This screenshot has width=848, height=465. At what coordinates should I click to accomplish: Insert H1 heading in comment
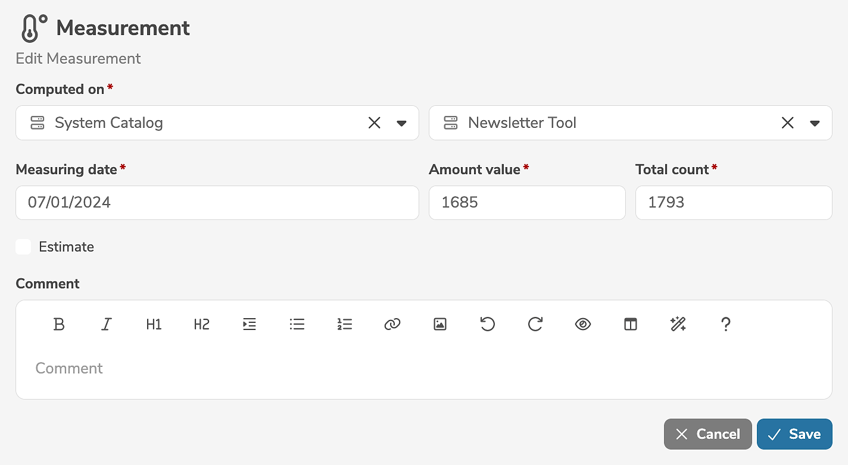[154, 324]
